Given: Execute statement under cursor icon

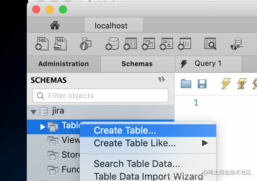Looking at the screenshot, I should (x=242, y=83).
